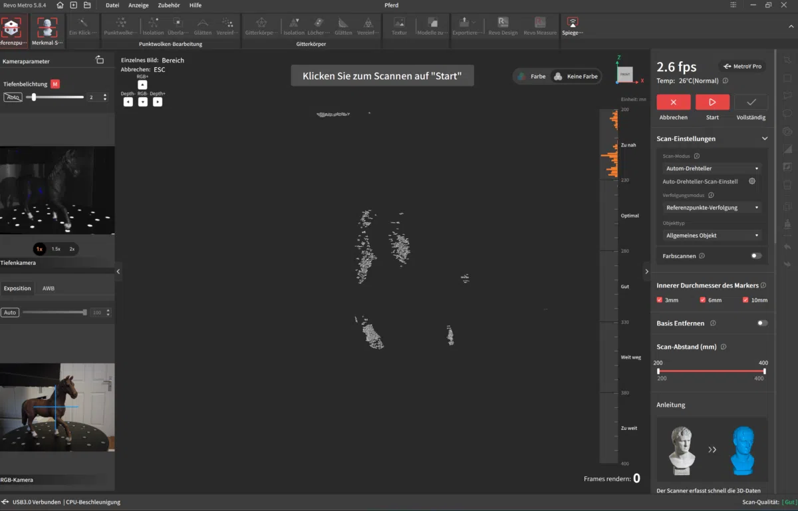Viewport: 798px width, 511px height.
Task: Open the Exportieren function
Action: click(x=467, y=29)
